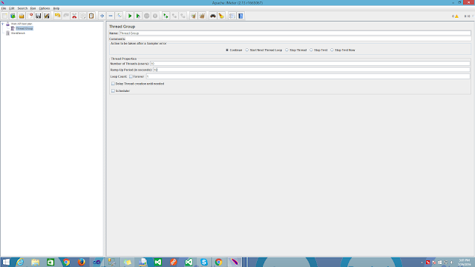475x267 pixels.
Task: Open Internet Explorer from the taskbar
Action: [20, 262]
